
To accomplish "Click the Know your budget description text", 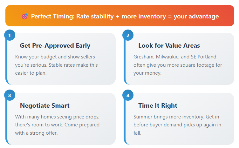I will [x=56, y=65].
